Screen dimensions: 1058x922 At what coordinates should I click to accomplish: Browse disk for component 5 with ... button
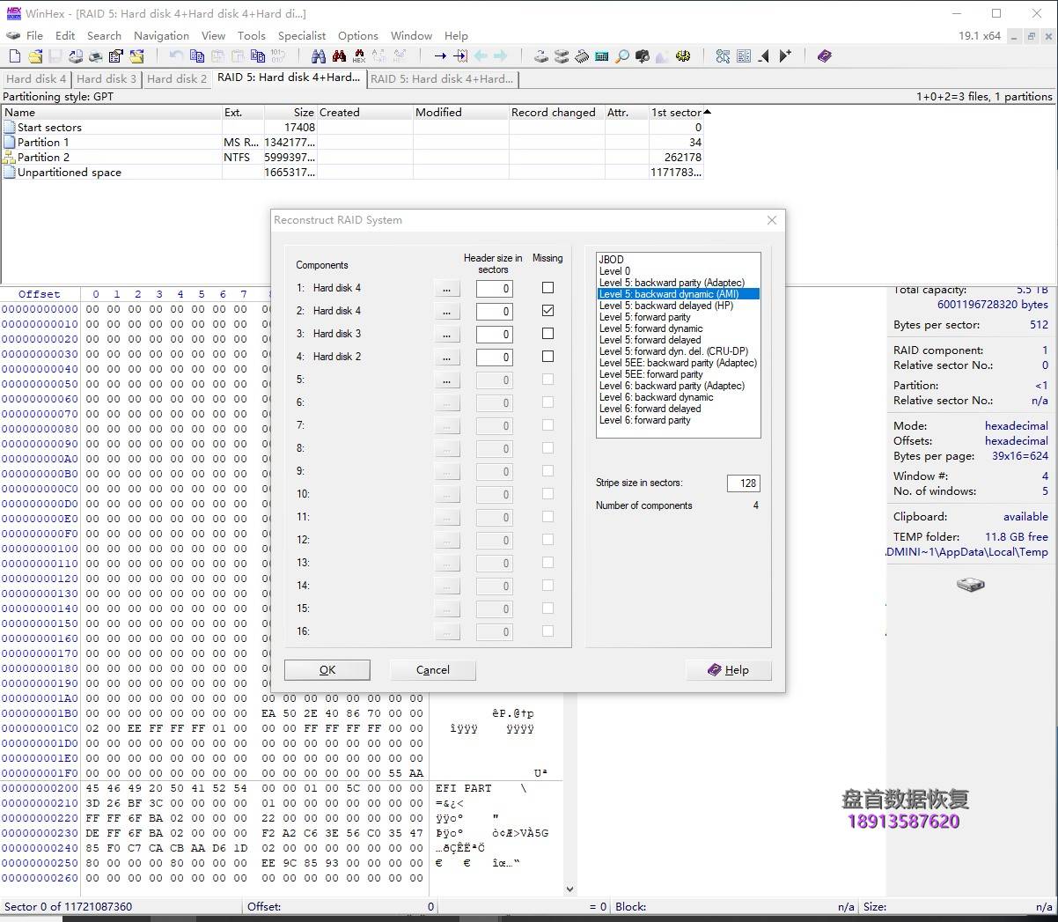point(447,380)
